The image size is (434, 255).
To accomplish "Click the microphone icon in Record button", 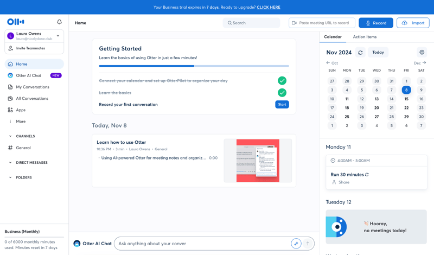I will click(x=368, y=23).
